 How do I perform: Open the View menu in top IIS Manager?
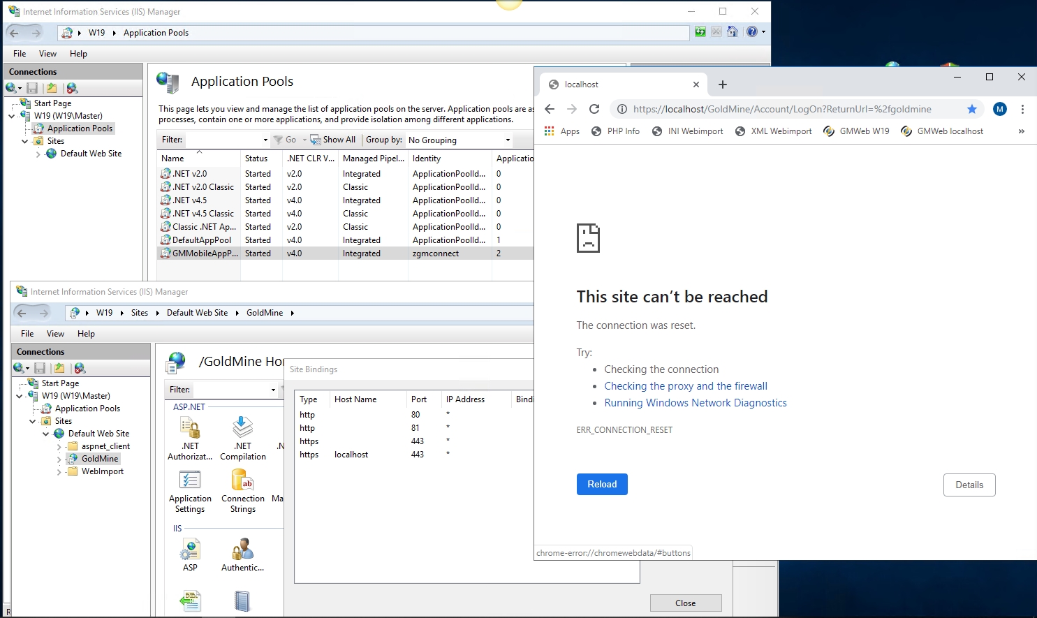click(x=47, y=54)
